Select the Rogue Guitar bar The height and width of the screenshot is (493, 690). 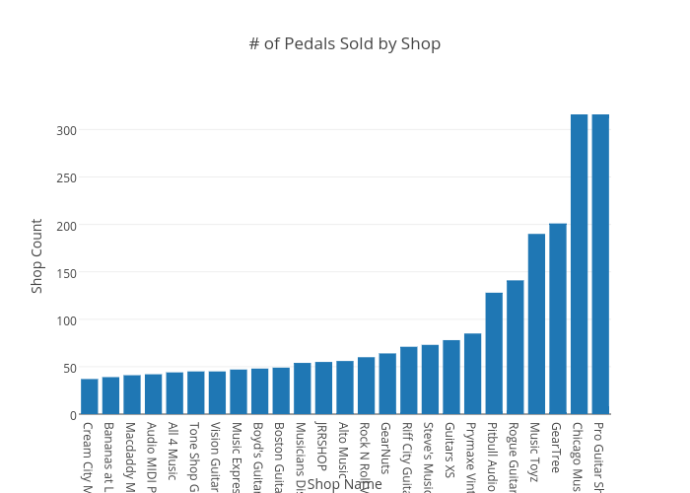coord(515,347)
